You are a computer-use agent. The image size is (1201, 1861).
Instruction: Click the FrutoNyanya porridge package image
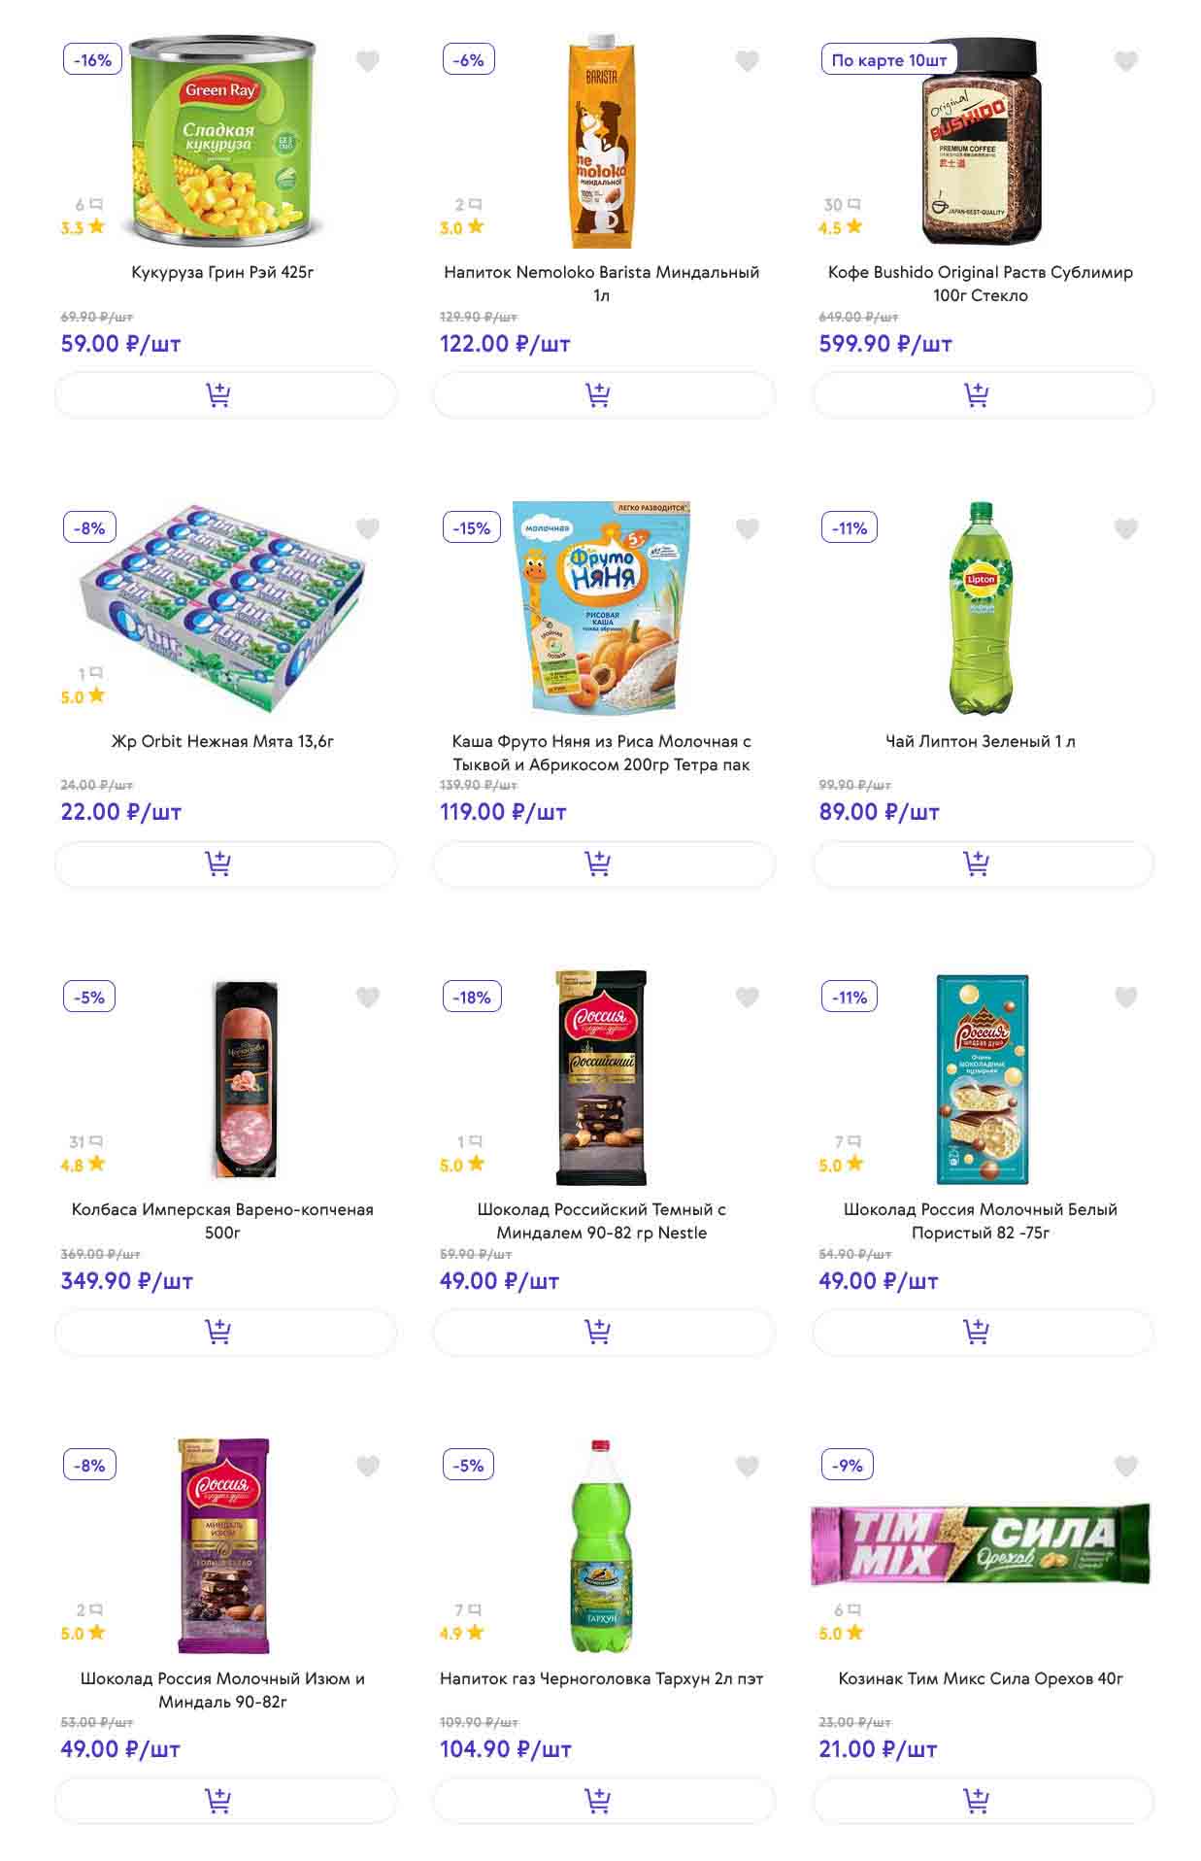point(601,607)
